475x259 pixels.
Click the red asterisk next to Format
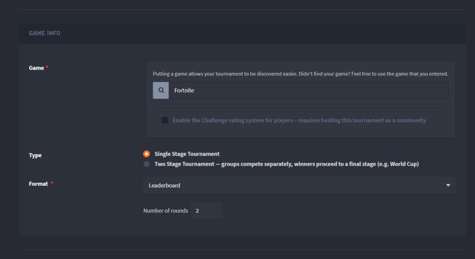52,184
